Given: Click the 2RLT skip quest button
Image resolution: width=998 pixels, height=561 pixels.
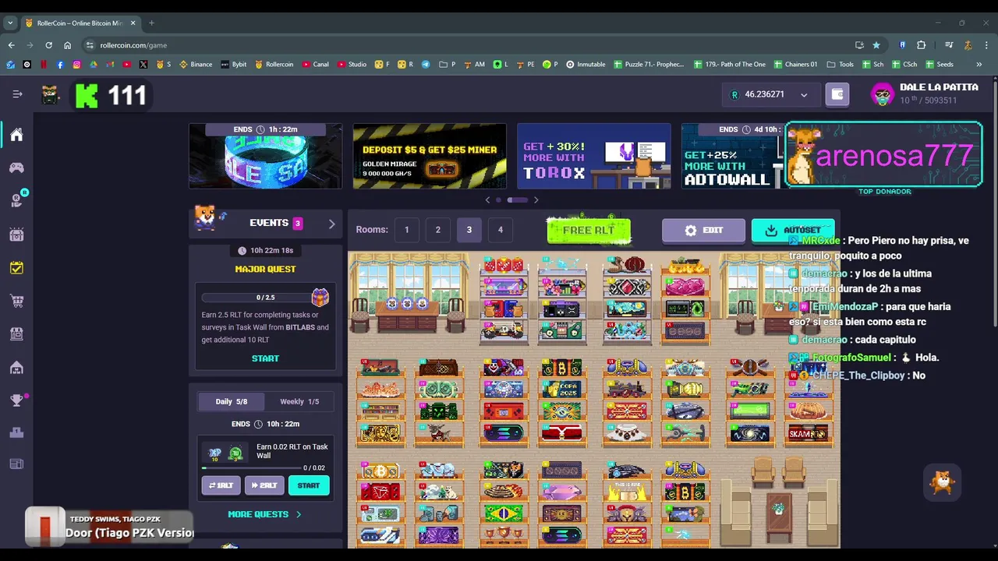Looking at the screenshot, I should click(x=264, y=485).
